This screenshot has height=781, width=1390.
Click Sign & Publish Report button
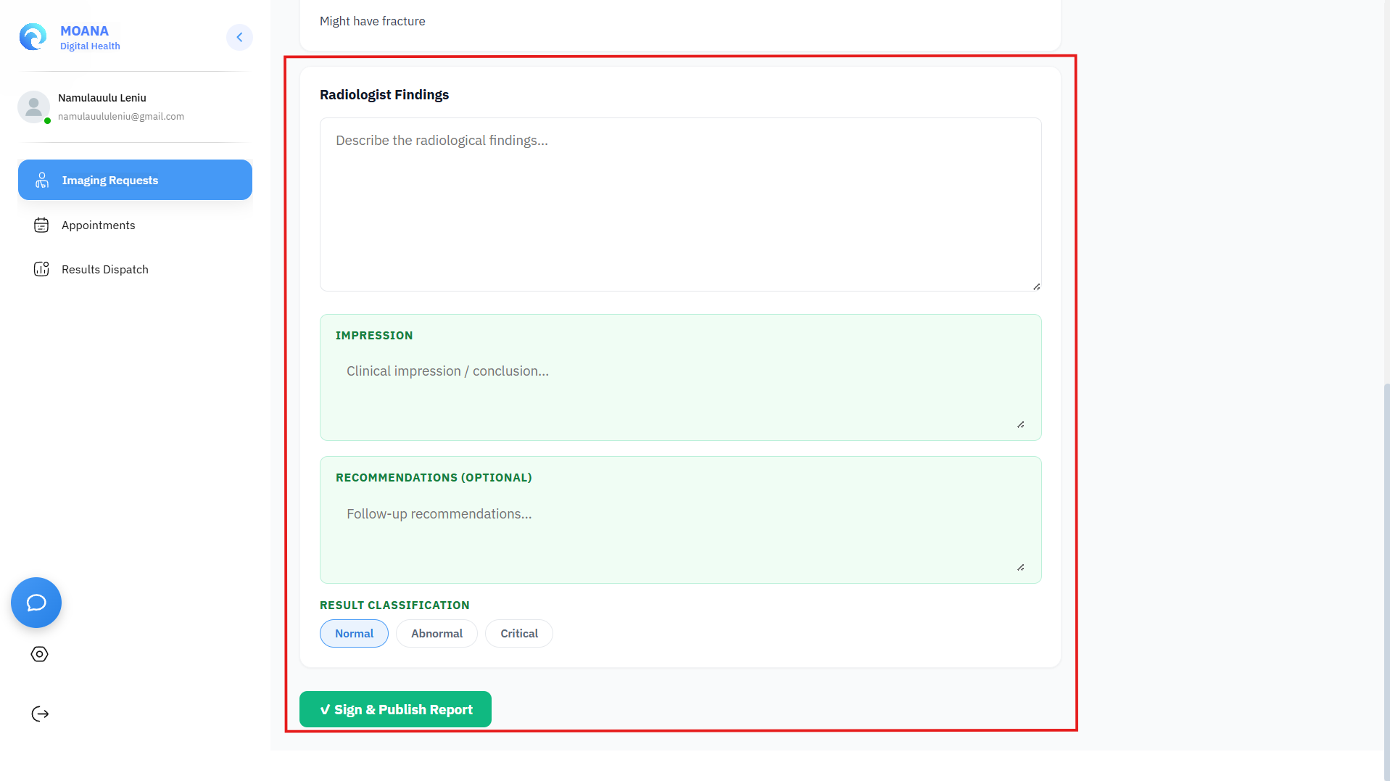(395, 709)
